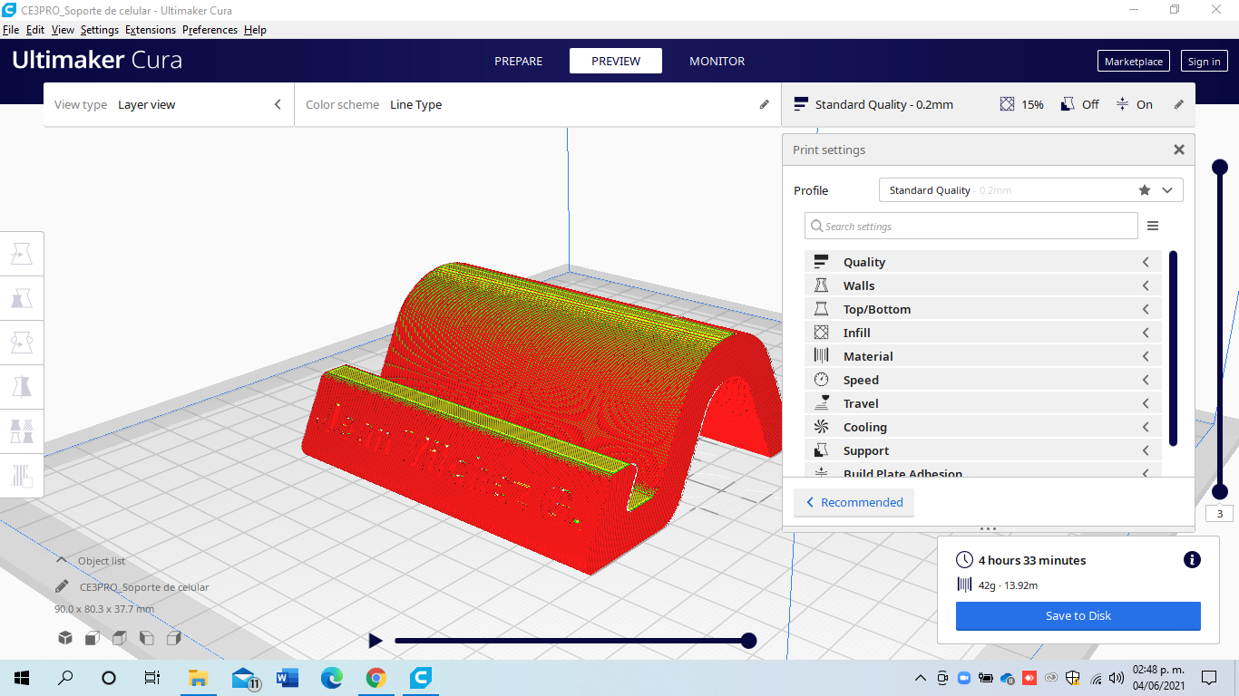Expand the Quality settings chevron

pyautogui.click(x=1146, y=262)
